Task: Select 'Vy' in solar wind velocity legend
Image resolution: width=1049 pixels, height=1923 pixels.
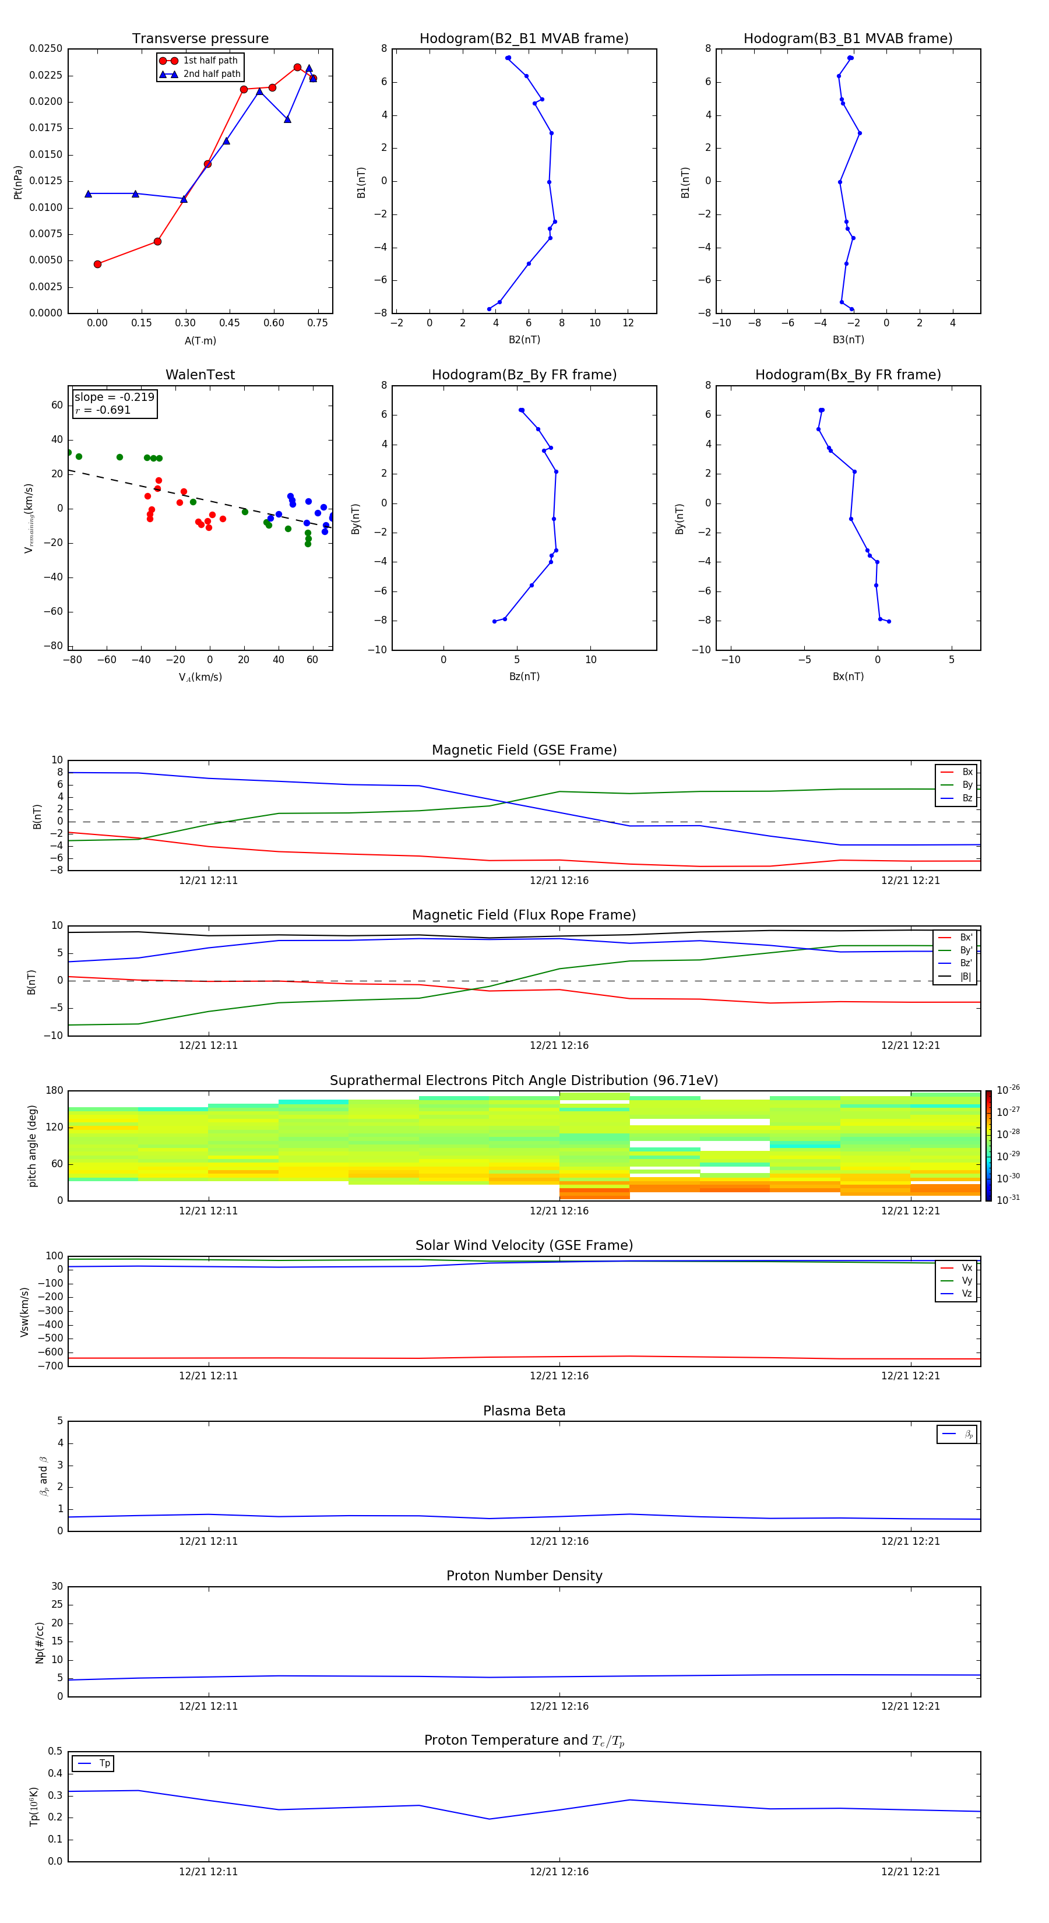Action: tap(956, 1280)
